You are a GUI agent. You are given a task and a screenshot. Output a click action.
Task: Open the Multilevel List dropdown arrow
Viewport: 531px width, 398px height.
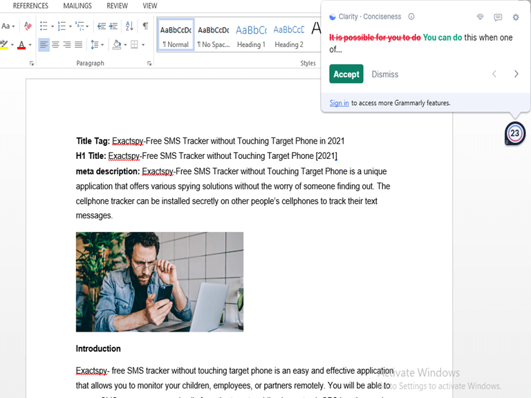click(87, 26)
